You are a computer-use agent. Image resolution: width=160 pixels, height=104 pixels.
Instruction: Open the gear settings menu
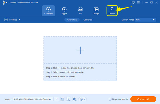pos(82,99)
